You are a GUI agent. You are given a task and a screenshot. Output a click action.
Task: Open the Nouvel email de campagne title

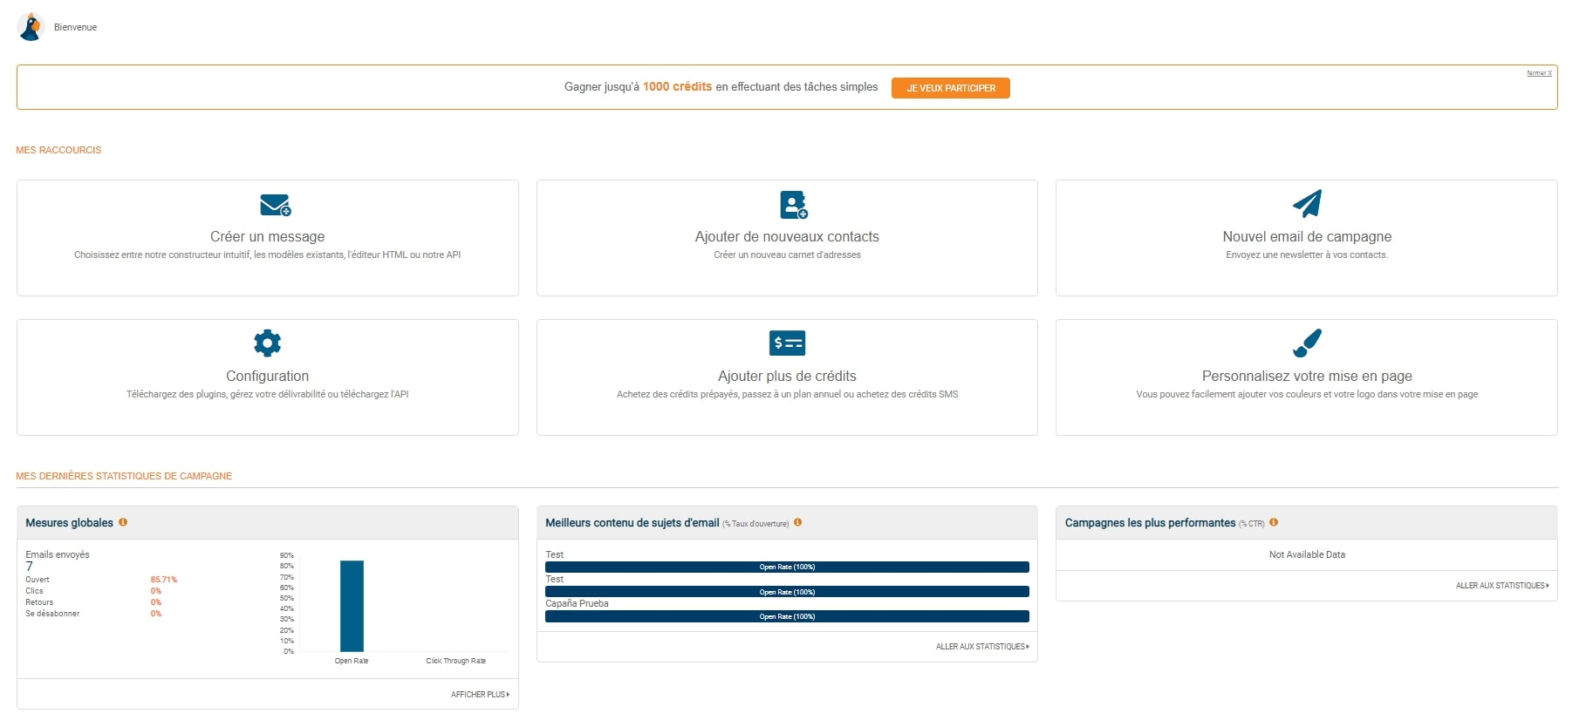point(1306,236)
